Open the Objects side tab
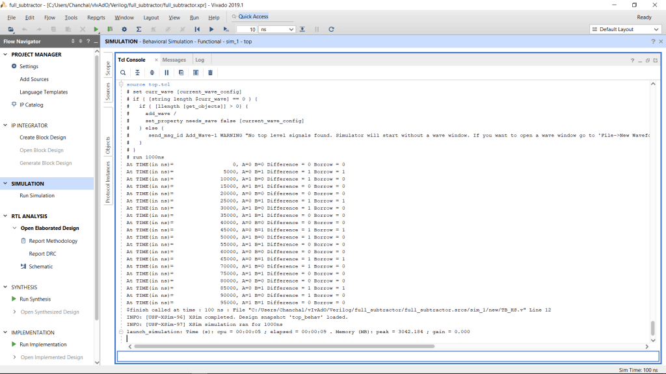The width and height of the screenshot is (666, 374). click(x=108, y=145)
